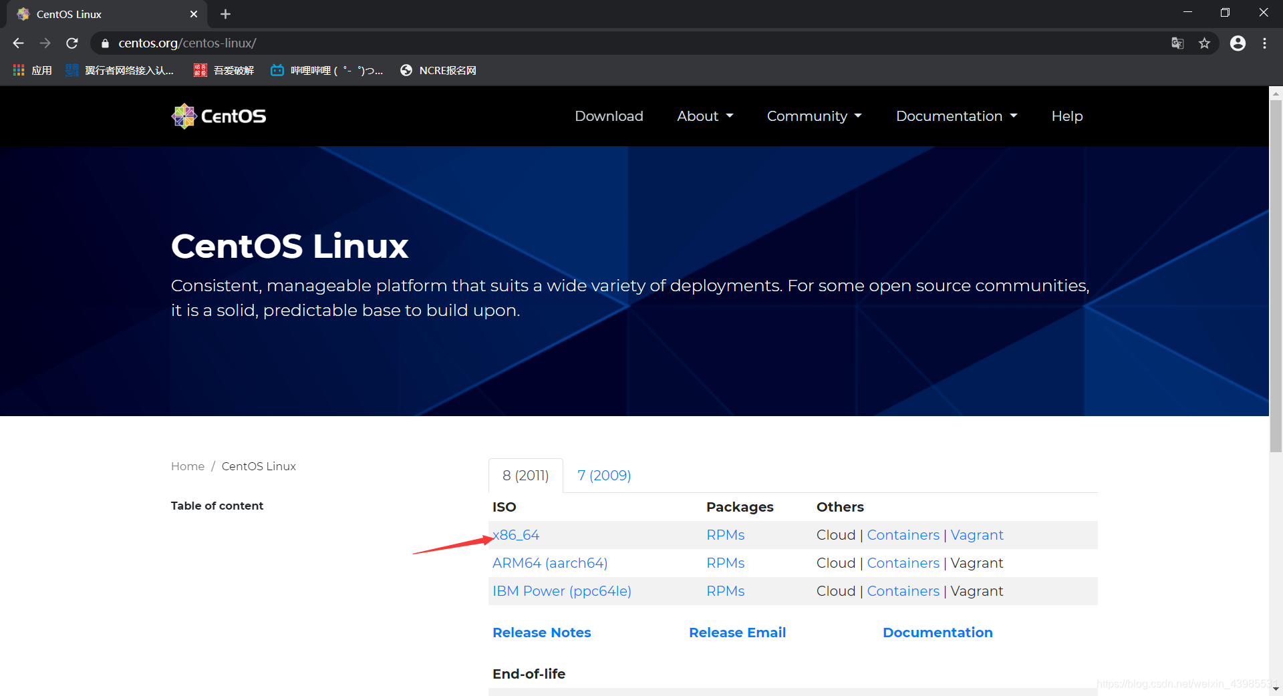
Task: Reload the page with refresh icon
Action: (72, 43)
